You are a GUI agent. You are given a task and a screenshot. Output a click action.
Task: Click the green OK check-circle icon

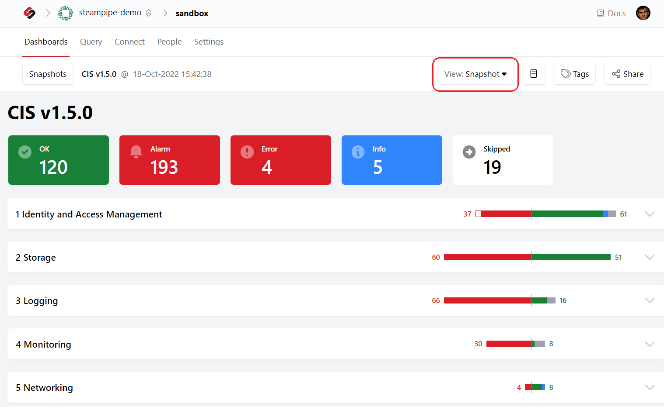[24, 152]
